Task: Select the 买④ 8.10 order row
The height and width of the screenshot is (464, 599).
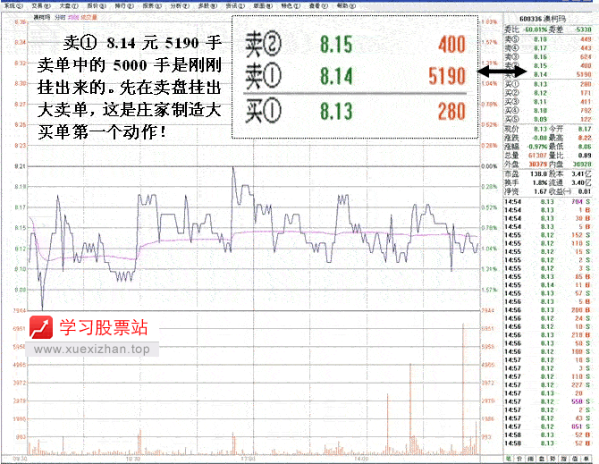Action: pos(548,110)
